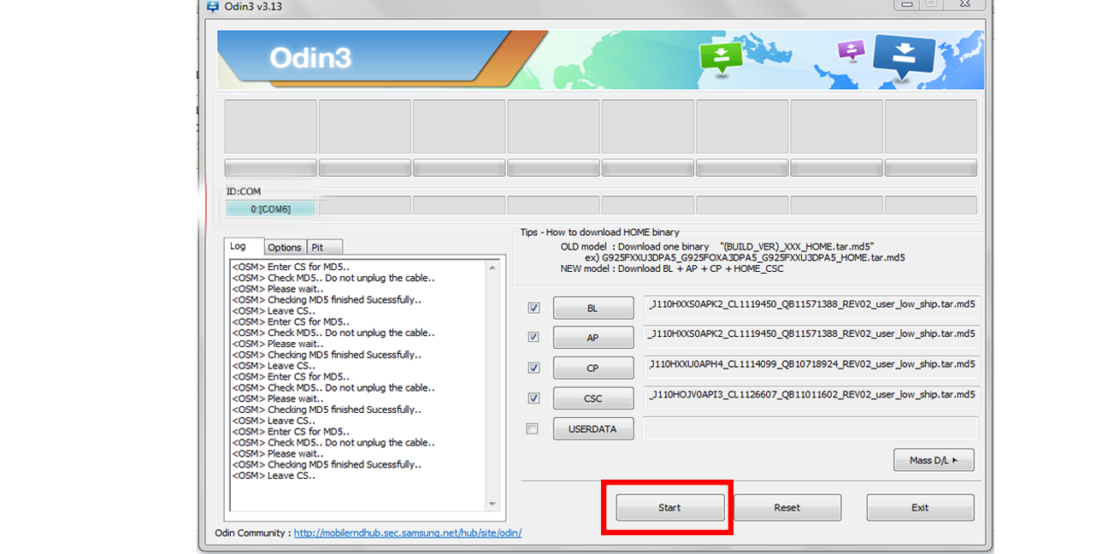
Task: Click the Start button to begin flashing
Action: tap(669, 507)
